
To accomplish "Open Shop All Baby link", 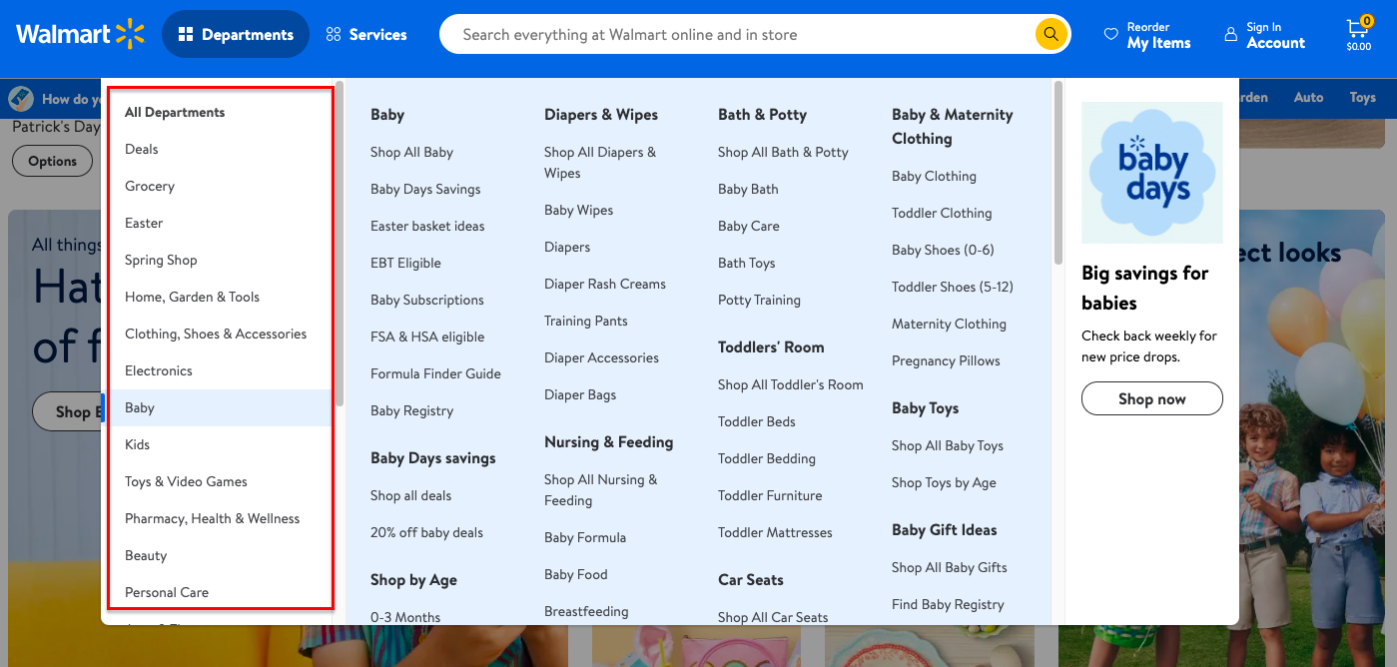I will pos(411,152).
